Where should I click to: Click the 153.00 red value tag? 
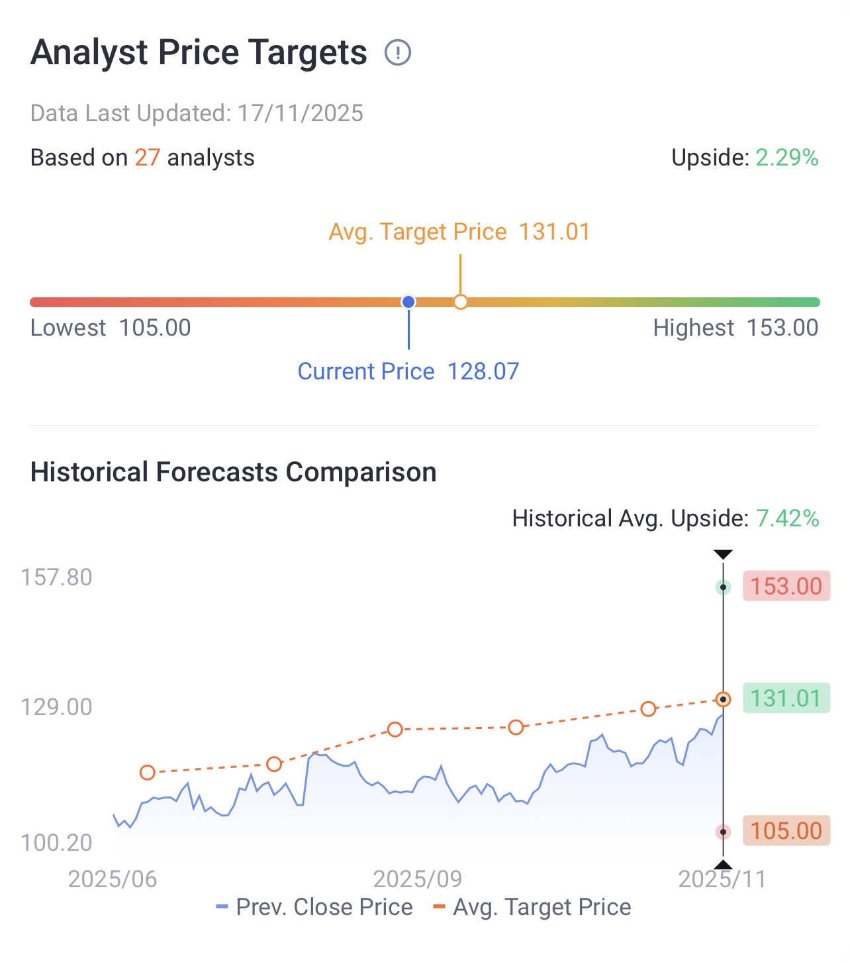click(x=786, y=586)
